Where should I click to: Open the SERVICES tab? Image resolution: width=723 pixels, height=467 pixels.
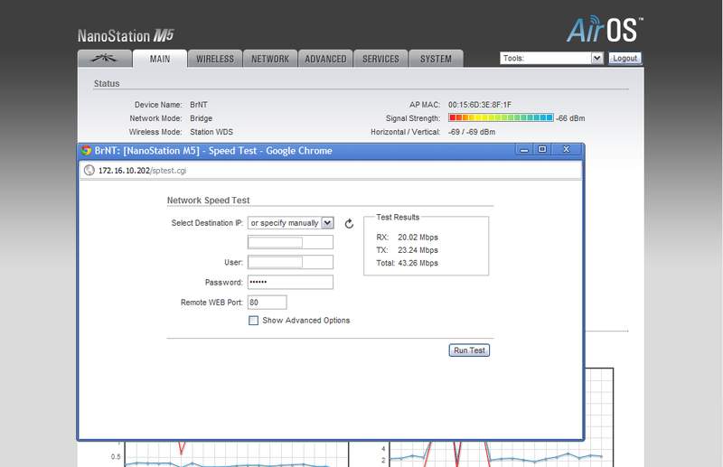click(380, 59)
